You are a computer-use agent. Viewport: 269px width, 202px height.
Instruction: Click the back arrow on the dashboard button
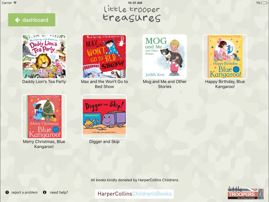pyautogui.click(x=17, y=20)
